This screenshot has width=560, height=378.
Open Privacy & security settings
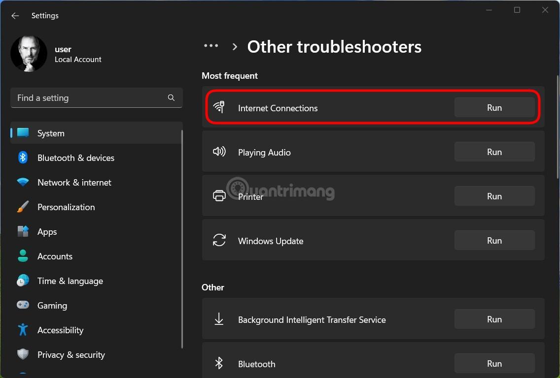tap(97, 354)
